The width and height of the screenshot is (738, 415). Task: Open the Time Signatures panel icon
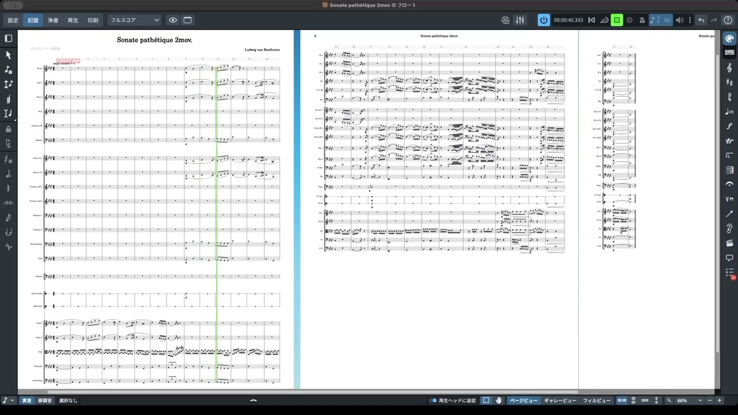729,97
